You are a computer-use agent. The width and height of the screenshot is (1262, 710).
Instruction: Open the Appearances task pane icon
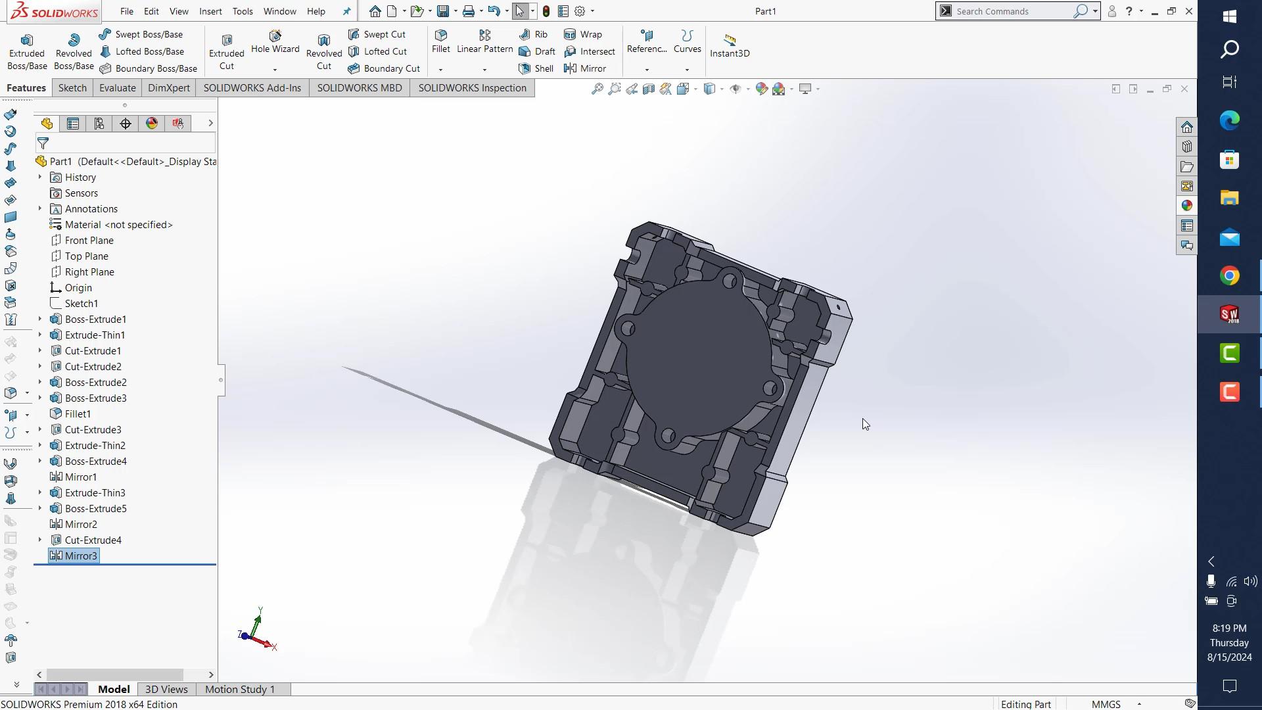1186,206
